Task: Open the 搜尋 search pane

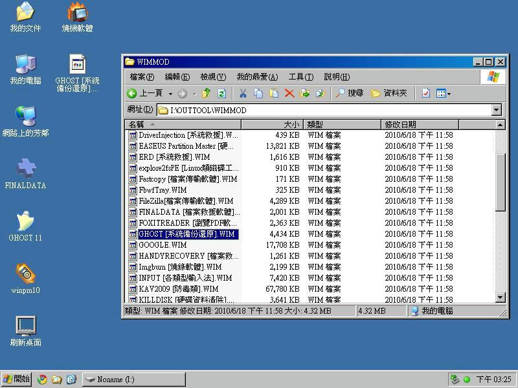Action: pos(350,93)
